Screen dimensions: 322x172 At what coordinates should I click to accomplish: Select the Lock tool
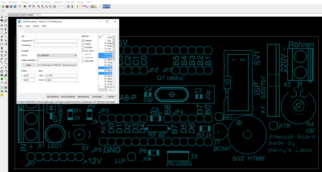tap(2, 48)
